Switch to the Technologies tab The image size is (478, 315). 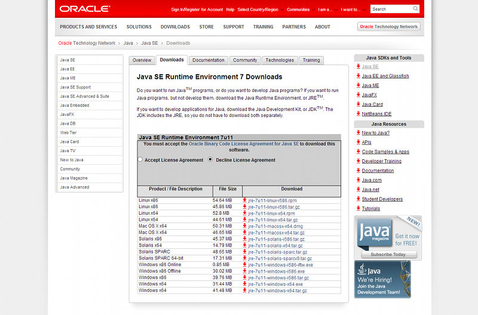pyautogui.click(x=280, y=60)
